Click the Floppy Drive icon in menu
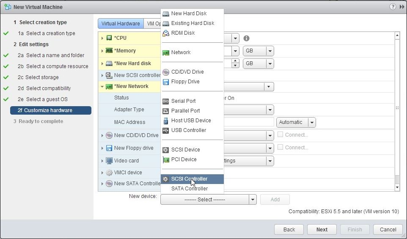407x239 pixels. pos(165,82)
